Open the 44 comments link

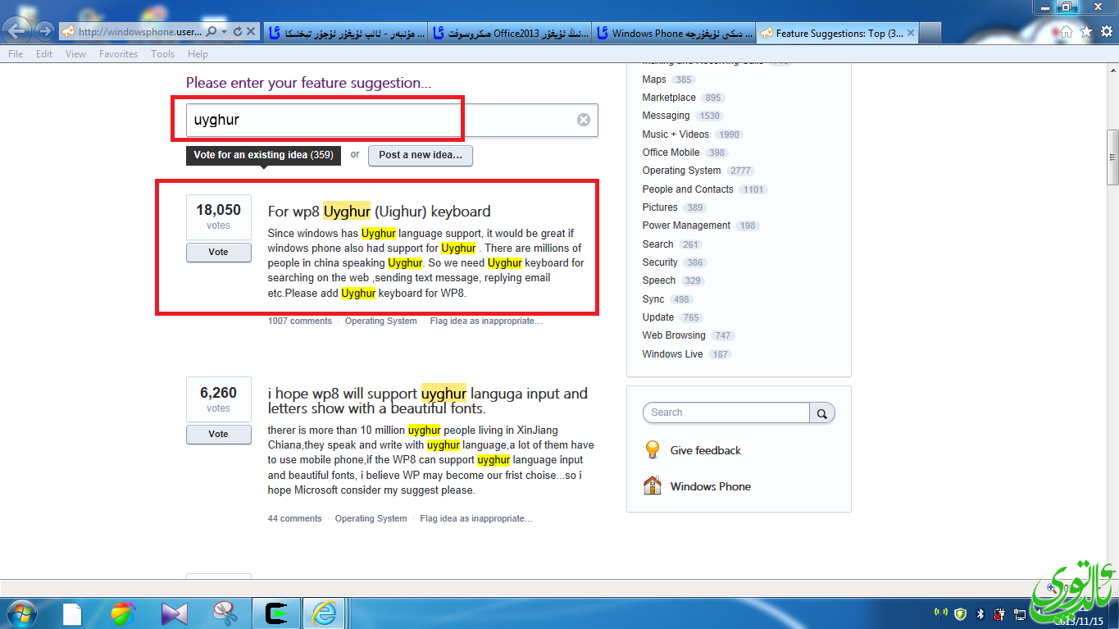pyautogui.click(x=294, y=518)
